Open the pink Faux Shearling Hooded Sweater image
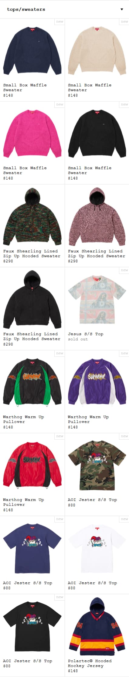Viewport: 129px width, 677px height. tap(97, 216)
